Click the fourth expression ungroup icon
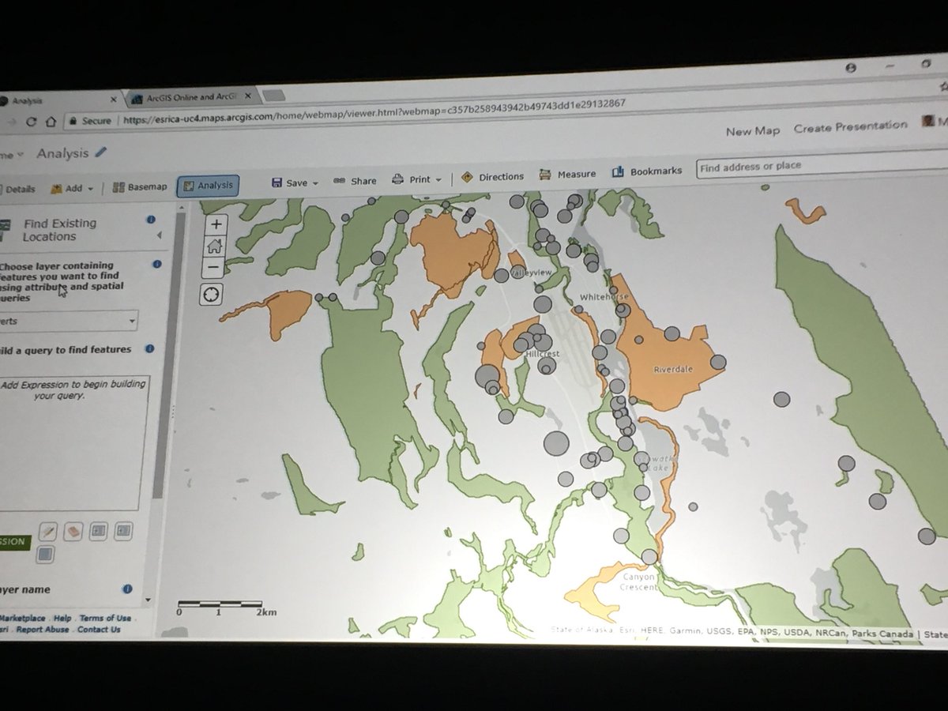The width and height of the screenshot is (948, 711). [x=123, y=531]
